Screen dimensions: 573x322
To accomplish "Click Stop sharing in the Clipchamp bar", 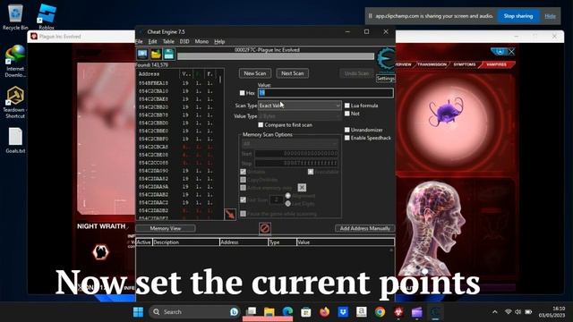I will point(518,16).
